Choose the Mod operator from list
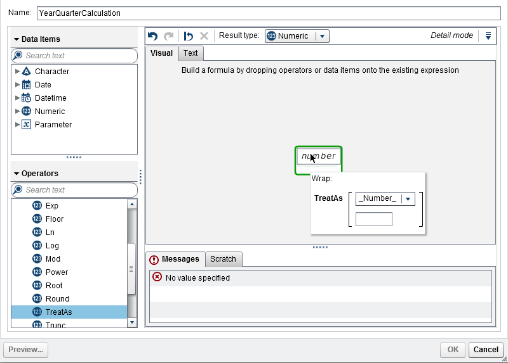508x363 pixels. 53,258
